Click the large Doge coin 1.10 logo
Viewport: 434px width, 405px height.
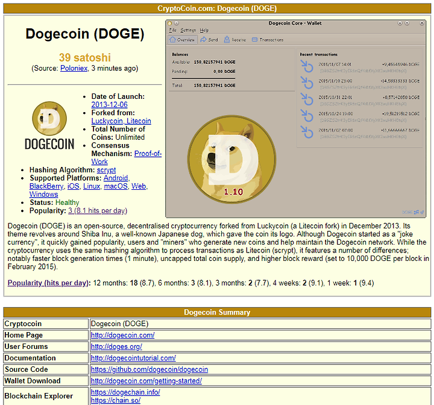tap(231, 160)
